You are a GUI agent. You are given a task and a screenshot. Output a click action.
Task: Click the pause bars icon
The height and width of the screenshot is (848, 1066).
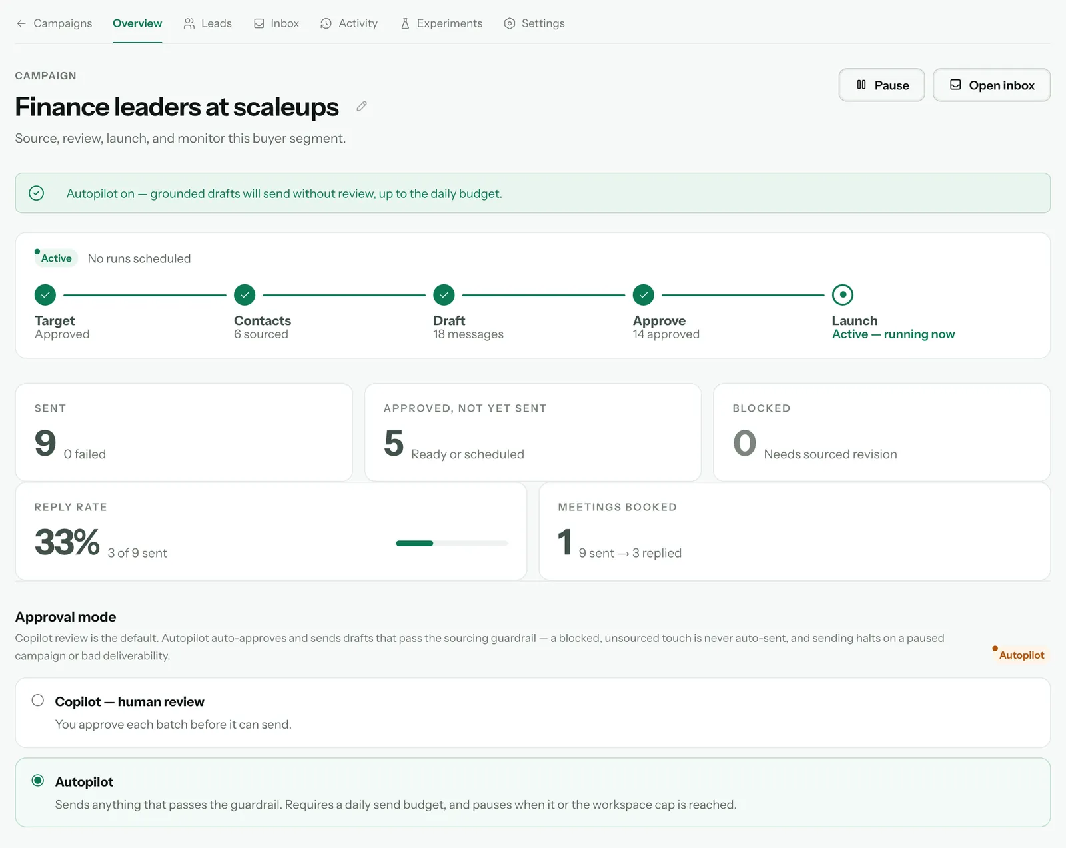[x=861, y=85]
